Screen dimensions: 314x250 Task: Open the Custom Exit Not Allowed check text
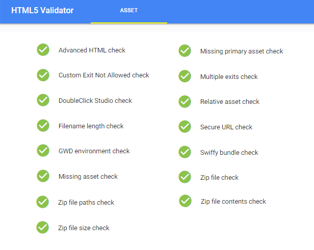(104, 75)
